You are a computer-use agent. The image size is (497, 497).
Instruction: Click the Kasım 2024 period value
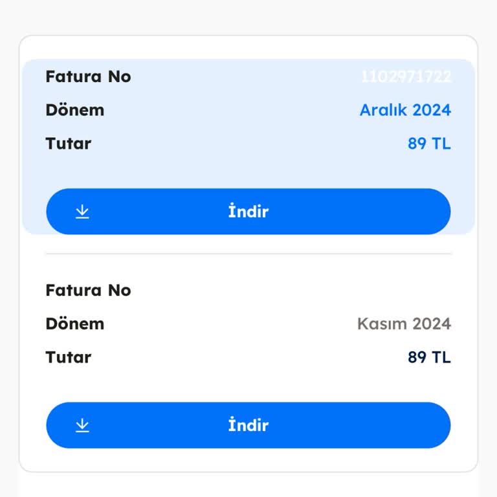pyautogui.click(x=404, y=324)
